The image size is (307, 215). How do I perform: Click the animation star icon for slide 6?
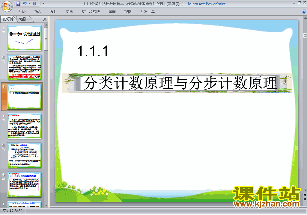pyautogui.click(x=3, y=178)
